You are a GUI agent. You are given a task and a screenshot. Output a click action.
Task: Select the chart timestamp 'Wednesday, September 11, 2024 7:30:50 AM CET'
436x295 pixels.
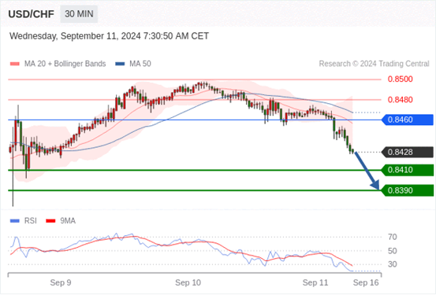click(109, 36)
